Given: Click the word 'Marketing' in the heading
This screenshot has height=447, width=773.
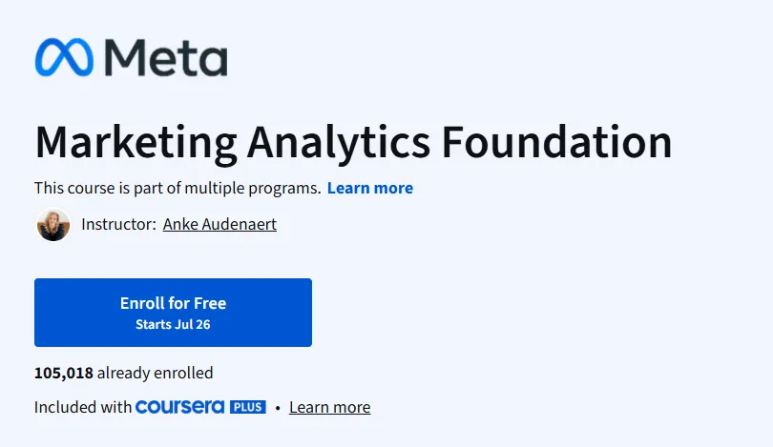Looking at the screenshot, I should coord(136,144).
